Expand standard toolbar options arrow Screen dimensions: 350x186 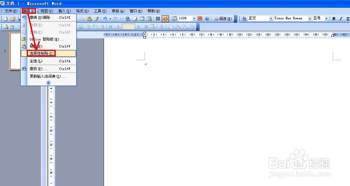[236, 19]
